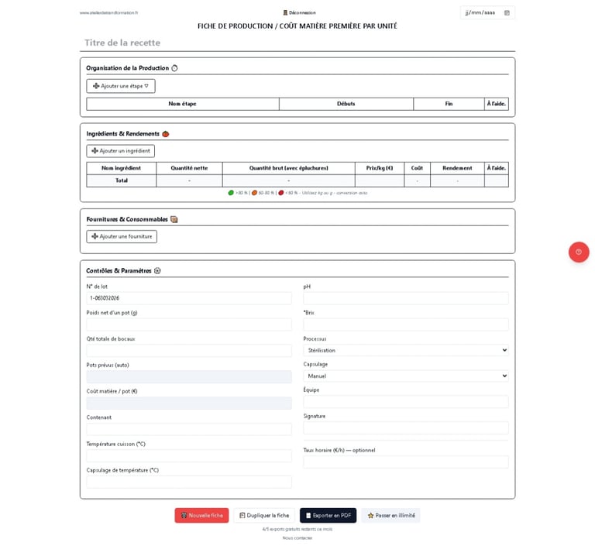Open the calendar picker icon in date field
The width and height of the screenshot is (595, 546).
pos(507,13)
